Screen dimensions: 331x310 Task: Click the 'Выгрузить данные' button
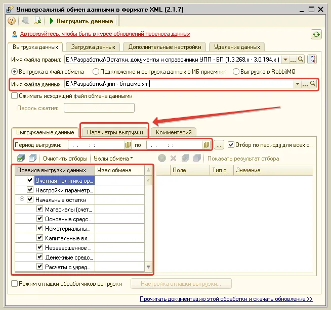click(81, 21)
